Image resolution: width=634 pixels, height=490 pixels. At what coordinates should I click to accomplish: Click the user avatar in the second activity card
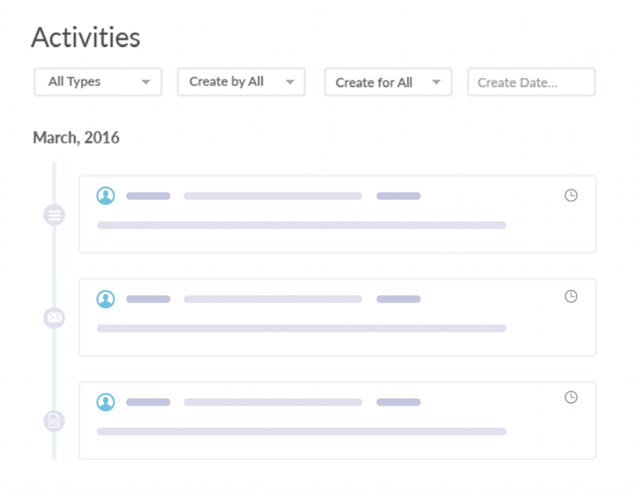(x=106, y=299)
